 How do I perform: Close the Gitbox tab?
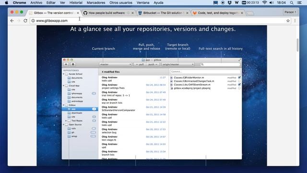(x=78, y=13)
